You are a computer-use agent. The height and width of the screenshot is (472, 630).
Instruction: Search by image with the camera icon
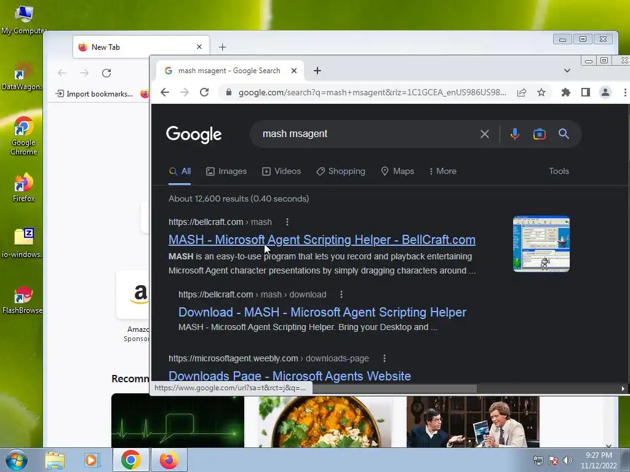pos(539,134)
